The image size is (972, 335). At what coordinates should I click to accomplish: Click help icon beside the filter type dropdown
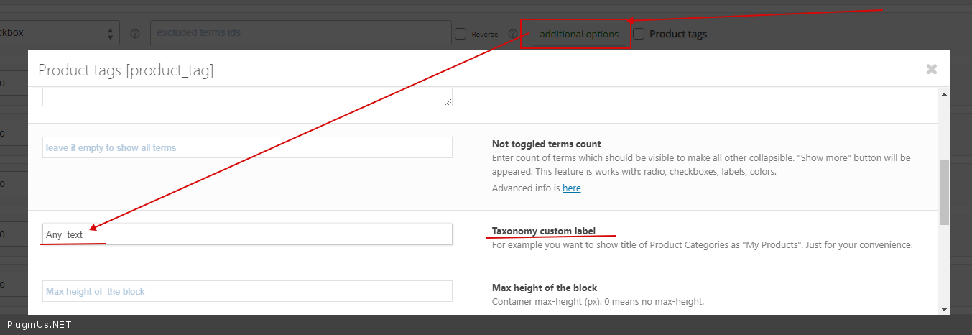click(134, 34)
